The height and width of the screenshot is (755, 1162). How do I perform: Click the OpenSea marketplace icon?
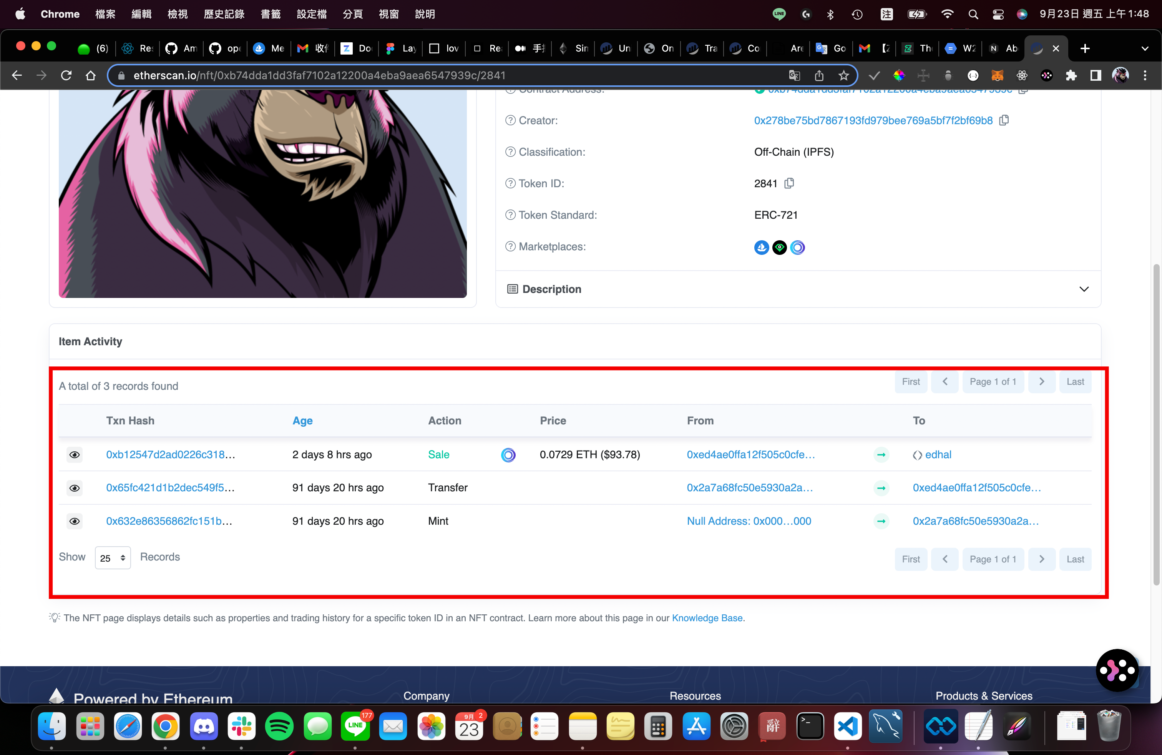coord(761,248)
